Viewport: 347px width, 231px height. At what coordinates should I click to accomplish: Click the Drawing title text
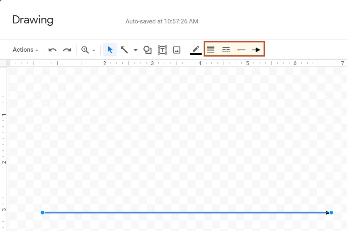tap(33, 20)
